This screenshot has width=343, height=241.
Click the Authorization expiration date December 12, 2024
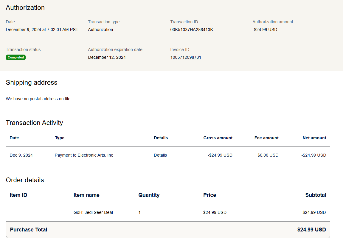point(107,57)
